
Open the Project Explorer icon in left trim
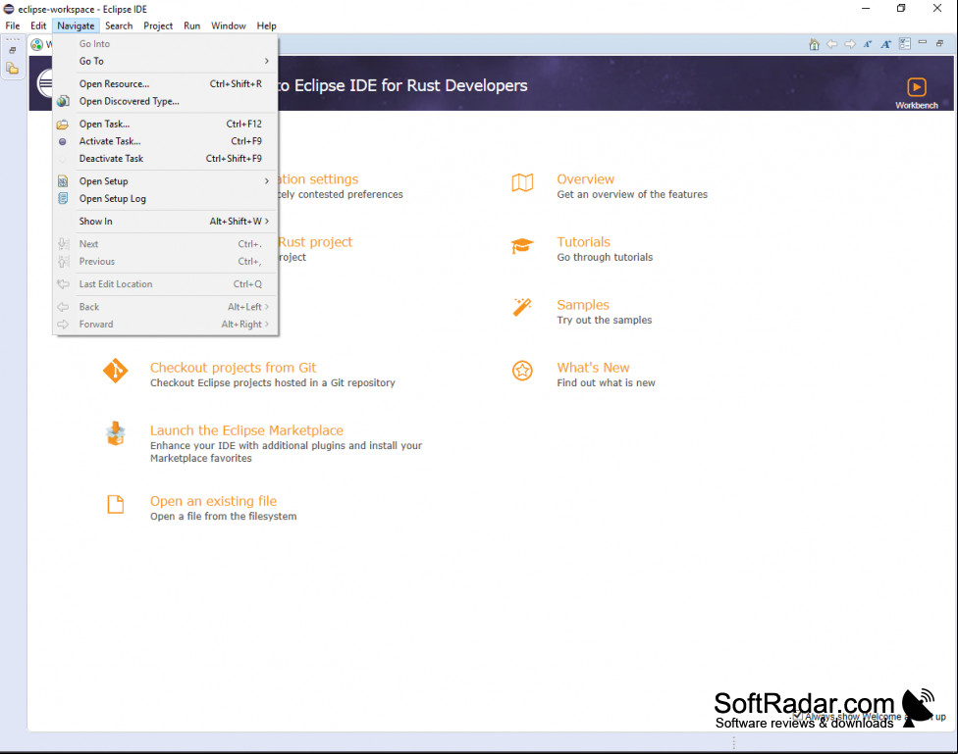point(12,69)
